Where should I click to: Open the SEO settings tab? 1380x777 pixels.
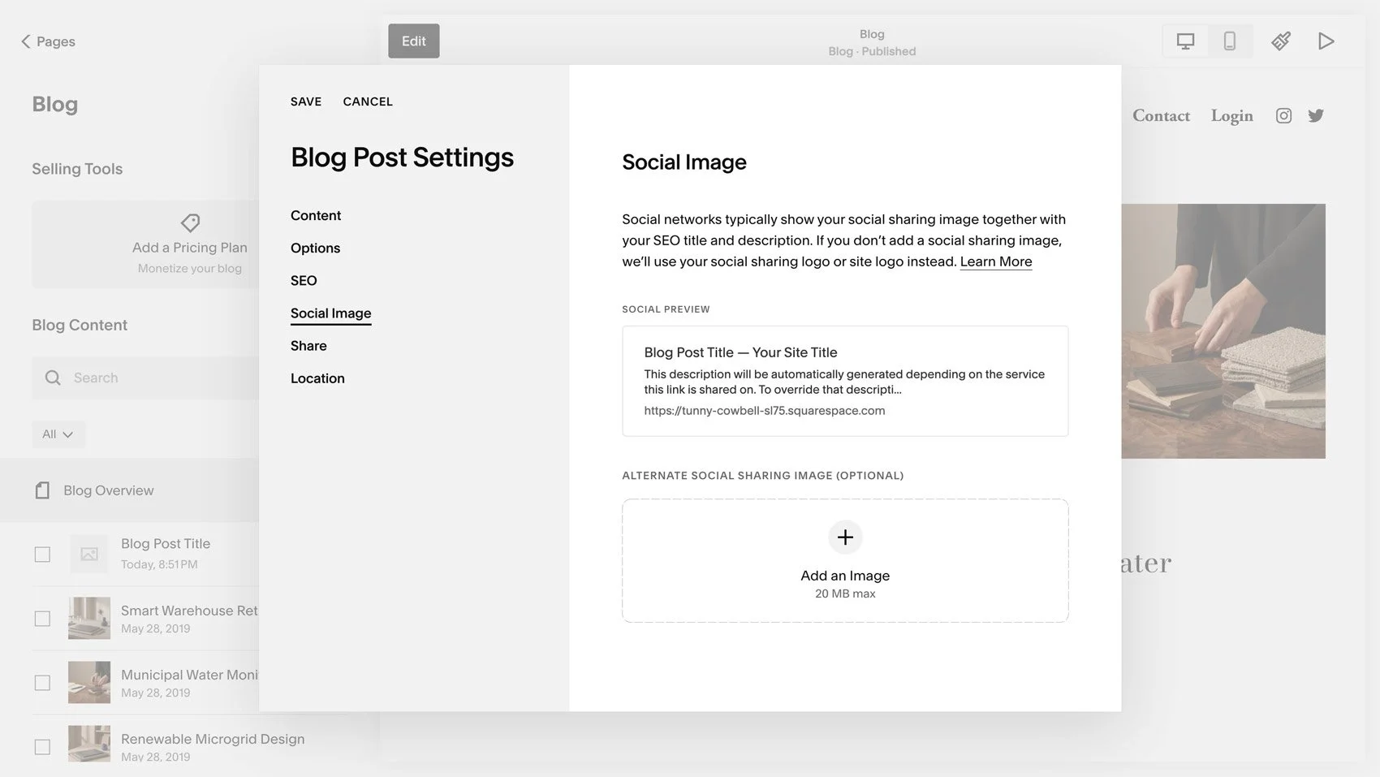(304, 280)
